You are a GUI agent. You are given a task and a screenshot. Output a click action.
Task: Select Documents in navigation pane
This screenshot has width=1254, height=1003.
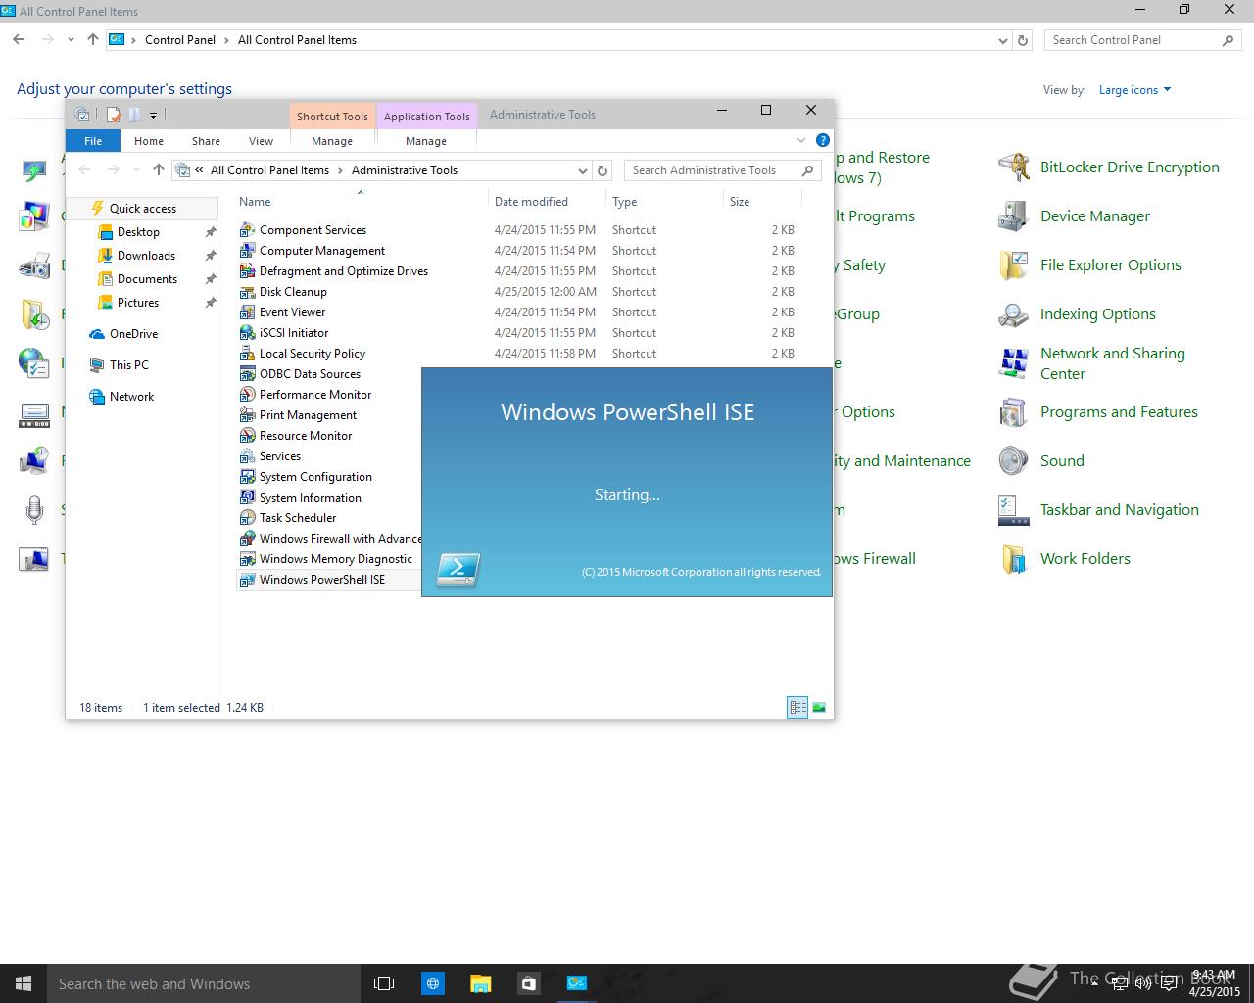pos(147,279)
